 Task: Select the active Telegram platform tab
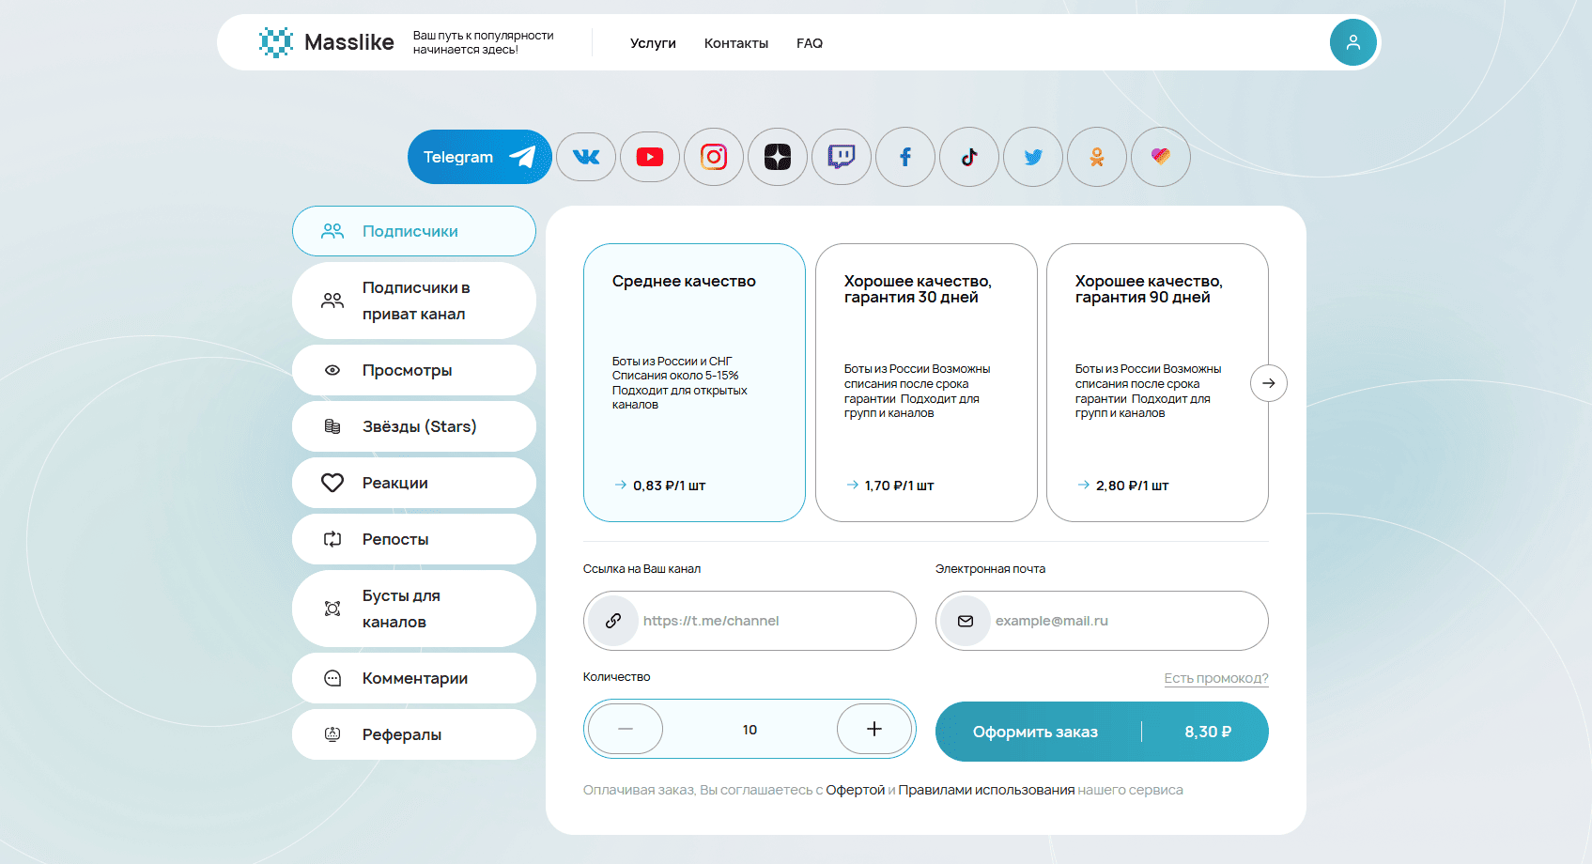pos(479,157)
